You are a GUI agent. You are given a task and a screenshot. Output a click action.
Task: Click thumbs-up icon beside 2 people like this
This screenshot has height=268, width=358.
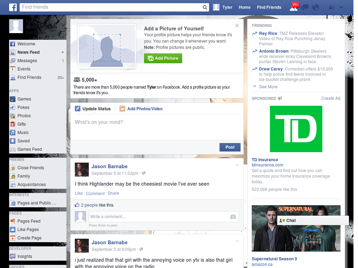(77, 205)
